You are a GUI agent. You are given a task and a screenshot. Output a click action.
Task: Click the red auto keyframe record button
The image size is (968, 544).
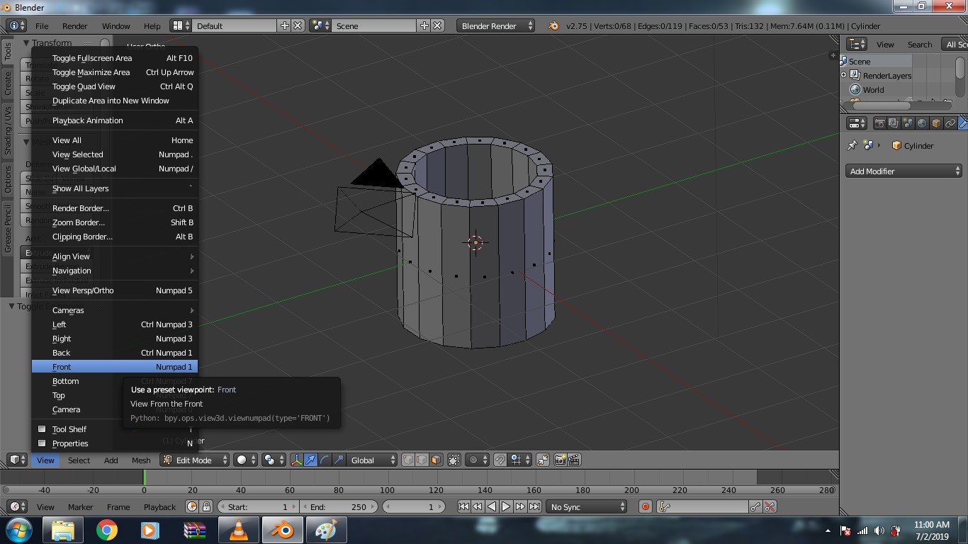(645, 506)
